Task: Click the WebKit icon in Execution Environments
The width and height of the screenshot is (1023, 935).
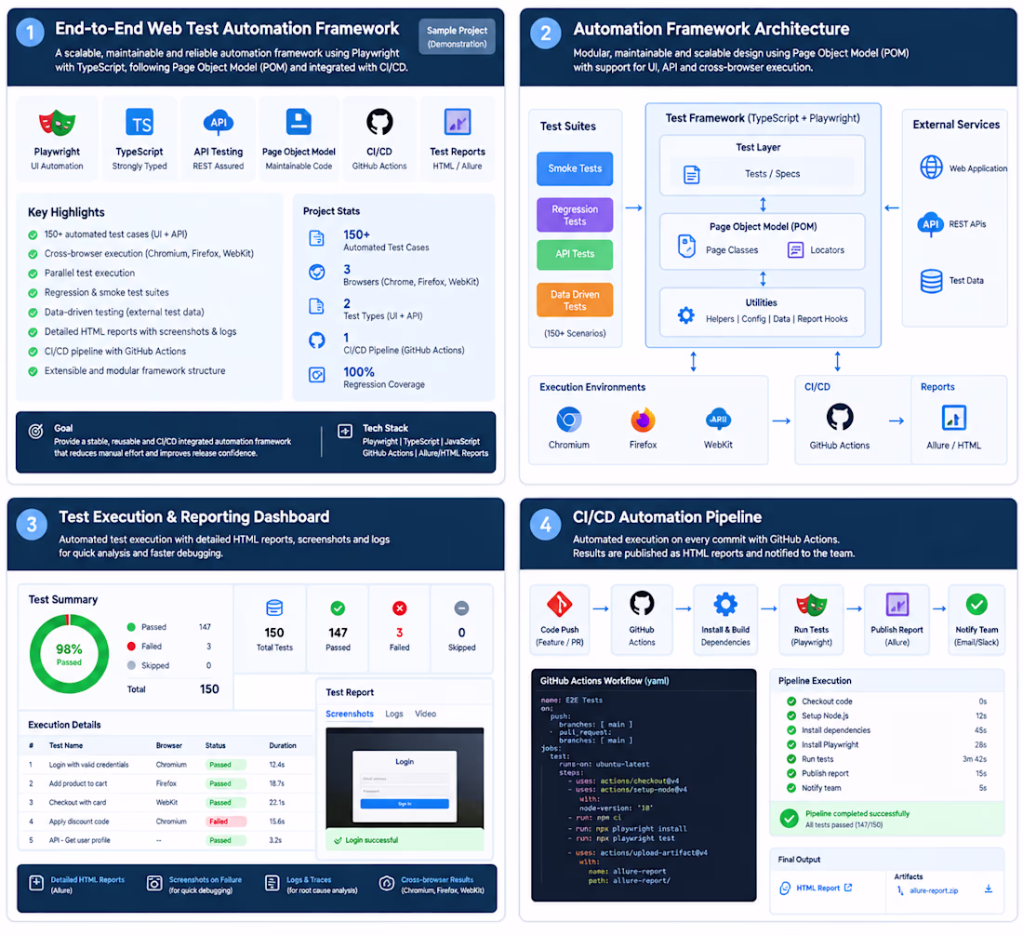Action: pyautogui.click(x=718, y=420)
